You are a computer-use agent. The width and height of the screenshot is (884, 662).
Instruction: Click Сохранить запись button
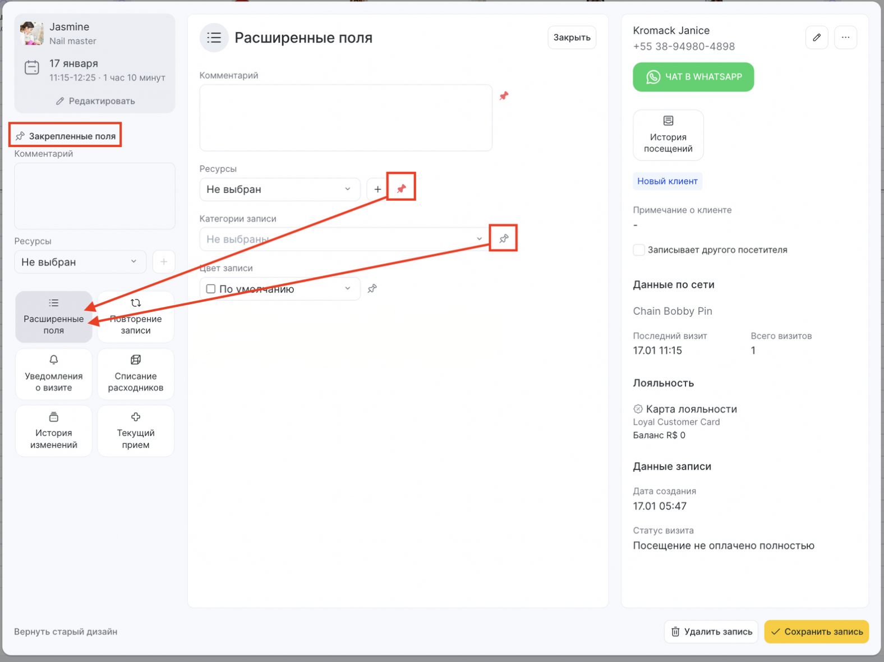tap(817, 632)
